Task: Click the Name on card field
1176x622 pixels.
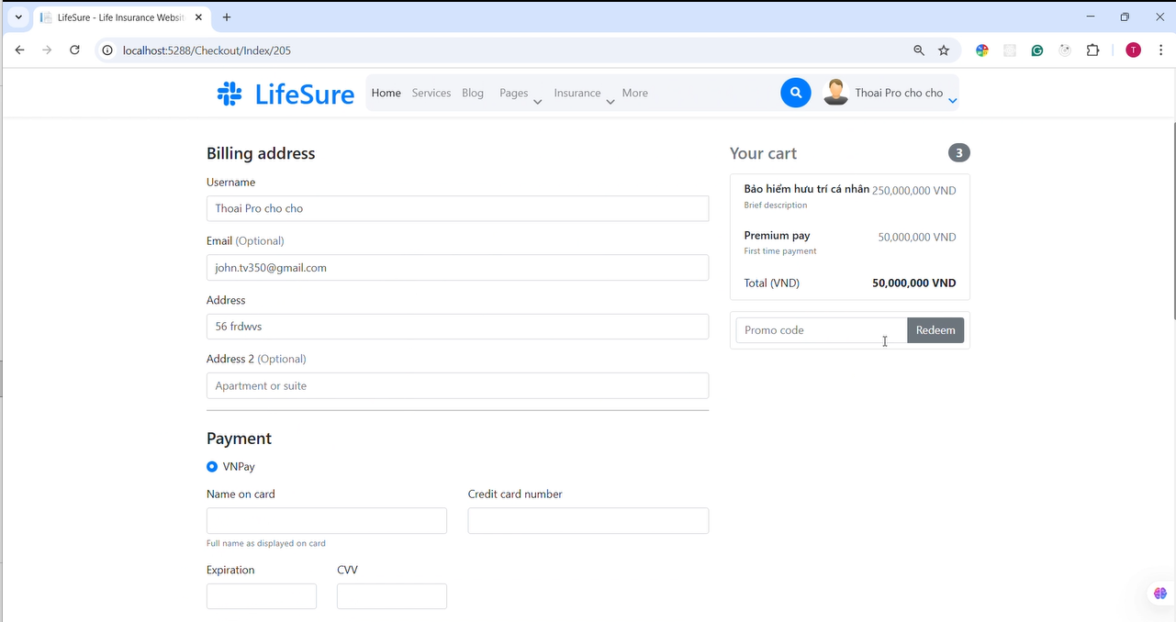Action: click(327, 521)
